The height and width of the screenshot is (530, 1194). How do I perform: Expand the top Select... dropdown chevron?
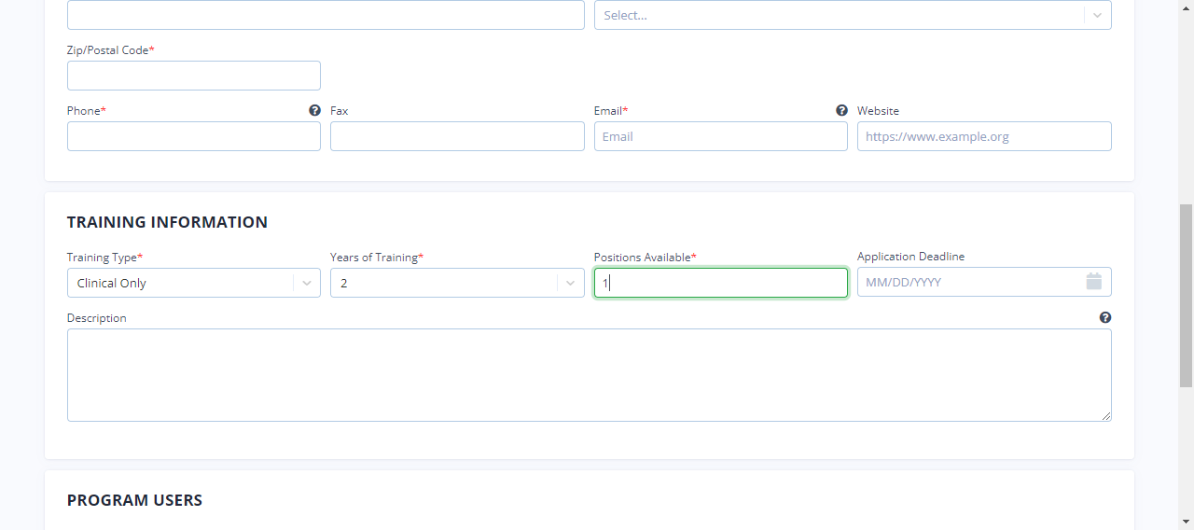click(1098, 15)
